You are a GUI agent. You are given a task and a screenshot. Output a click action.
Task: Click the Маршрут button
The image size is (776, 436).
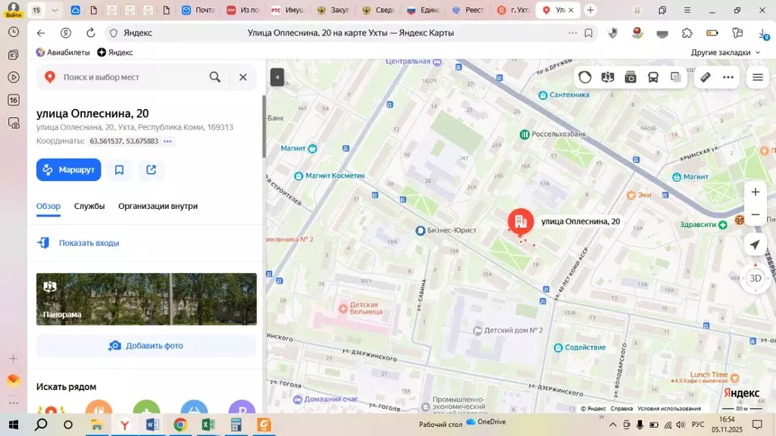tap(68, 170)
